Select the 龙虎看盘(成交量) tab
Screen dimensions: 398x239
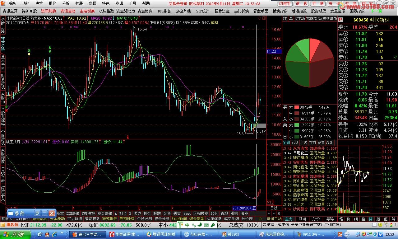322,19
